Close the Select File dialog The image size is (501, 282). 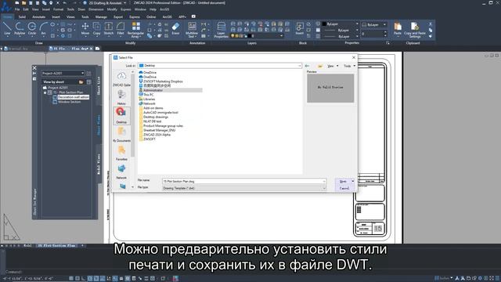(354, 57)
